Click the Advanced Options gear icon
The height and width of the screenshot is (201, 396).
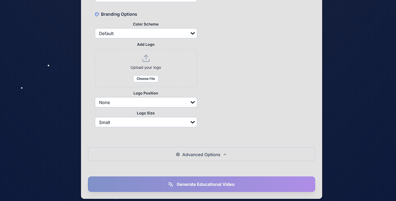pos(178,155)
